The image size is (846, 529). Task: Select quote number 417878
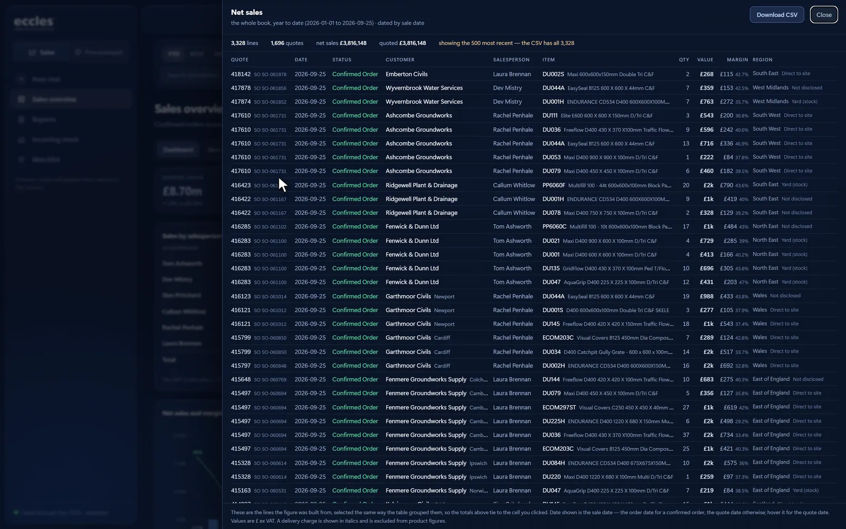(x=241, y=88)
